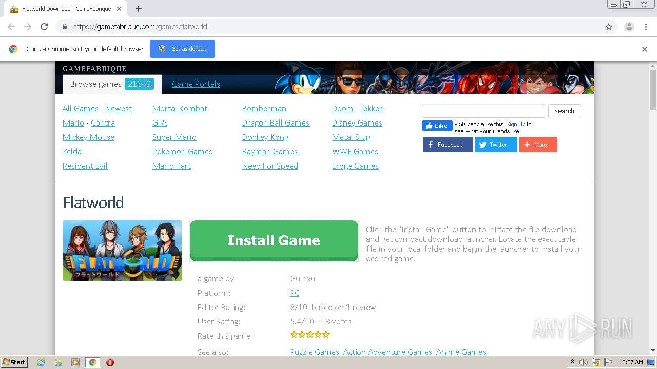Open the Need For Speed link
This screenshot has width=657, height=369.
click(x=270, y=166)
